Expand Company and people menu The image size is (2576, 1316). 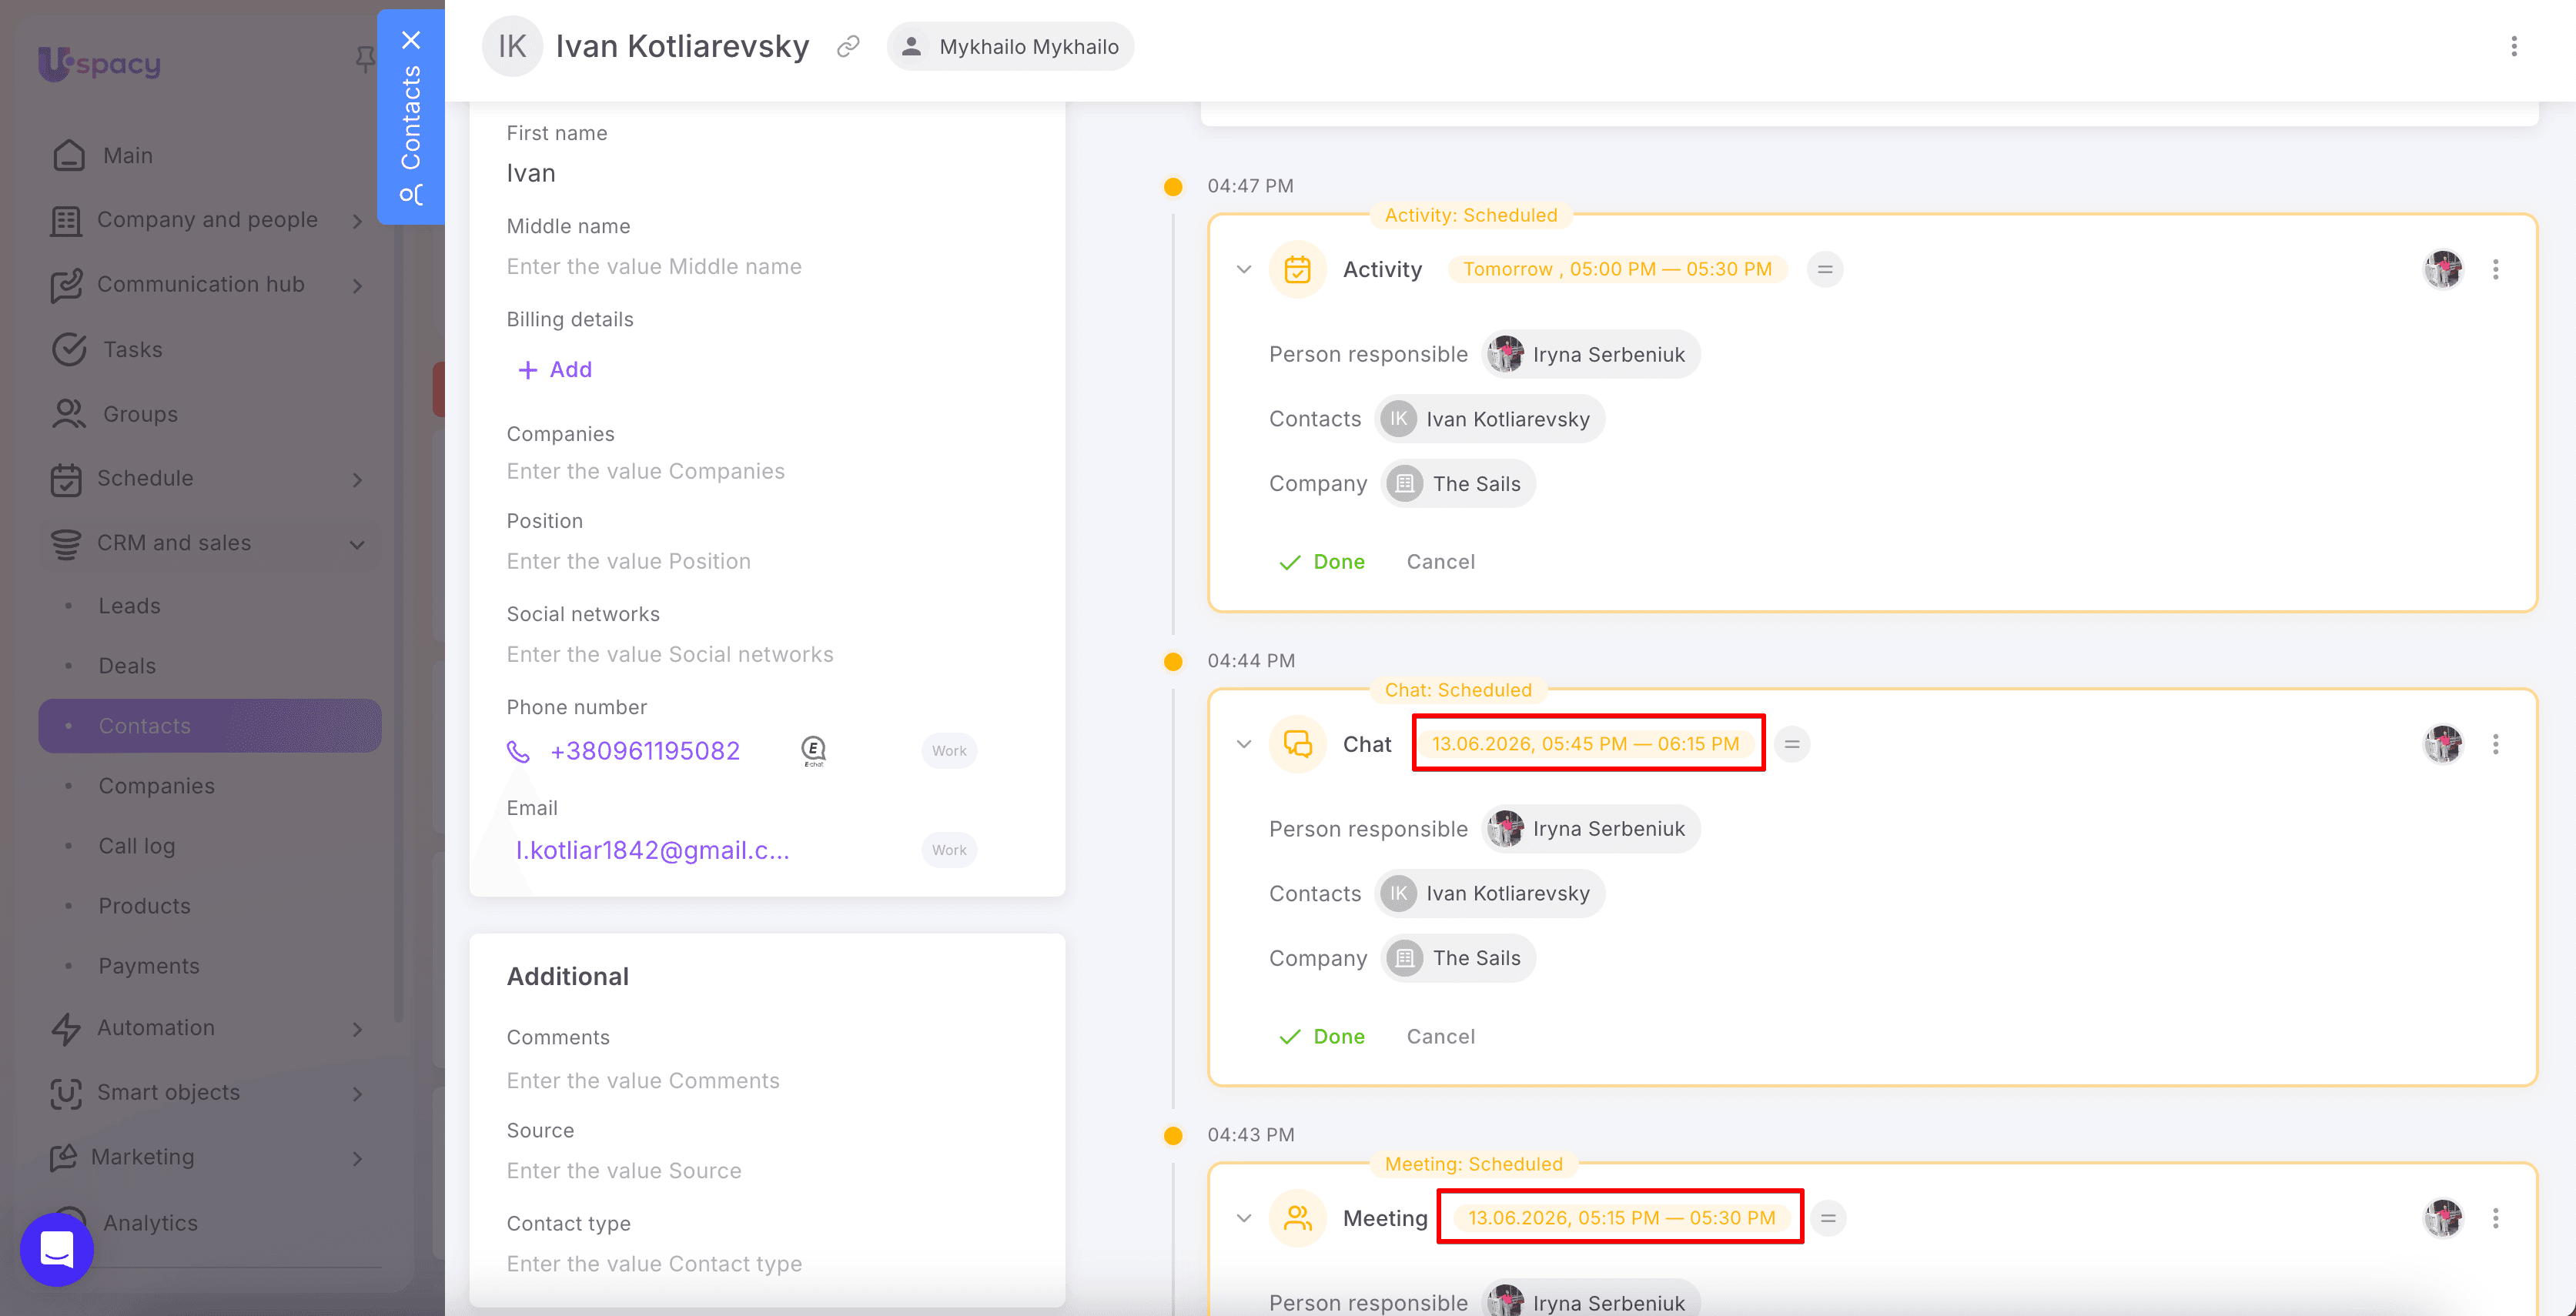(207, 220)
